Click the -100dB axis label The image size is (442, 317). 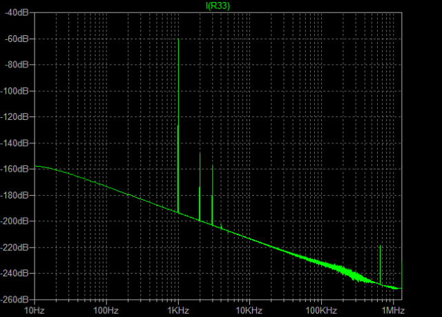pyautogui.click(x=15, y=91)
